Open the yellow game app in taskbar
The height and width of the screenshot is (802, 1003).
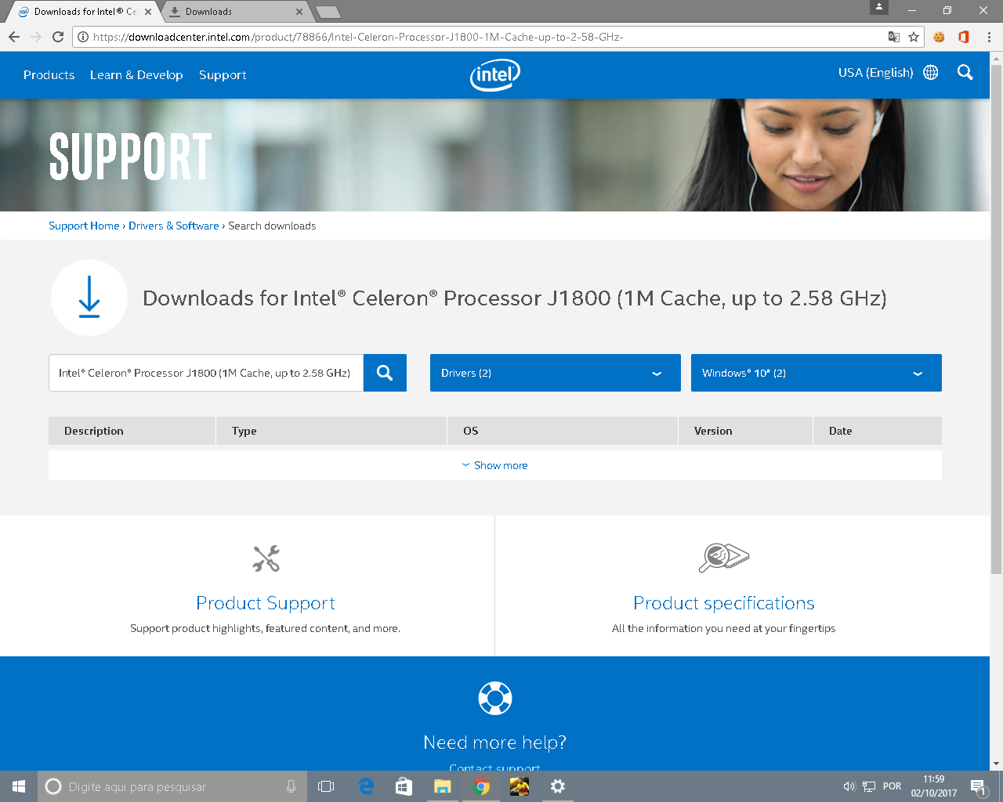coord(520,786)
